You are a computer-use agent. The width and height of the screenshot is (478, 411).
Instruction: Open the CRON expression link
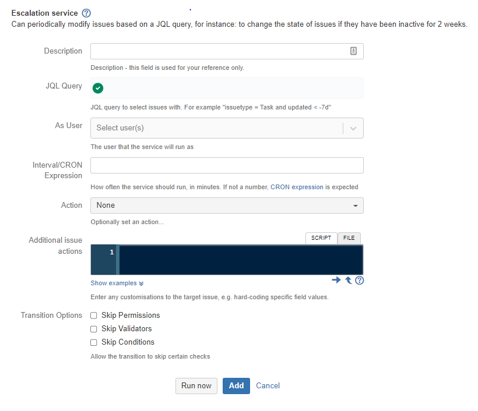pyautogui.click(x=297, y=187)
